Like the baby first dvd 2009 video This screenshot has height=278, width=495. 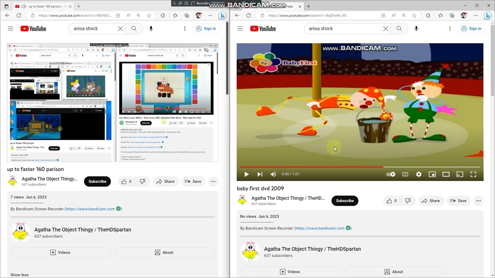(x=391, y=201)
